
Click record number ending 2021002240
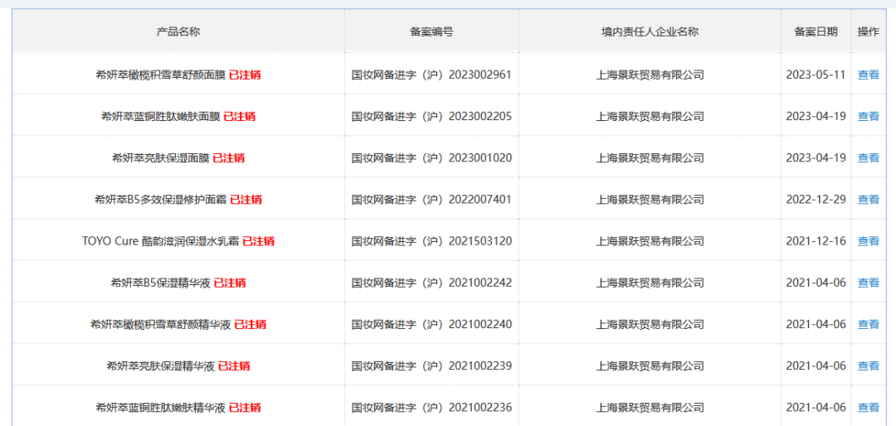tap(431, 324)
